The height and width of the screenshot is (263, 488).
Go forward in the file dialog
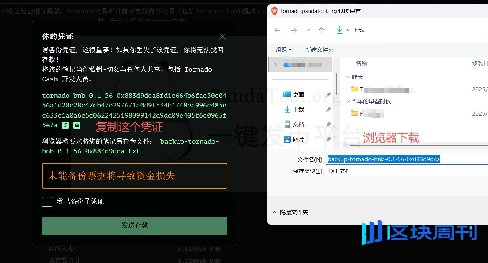tap(294, 30)
